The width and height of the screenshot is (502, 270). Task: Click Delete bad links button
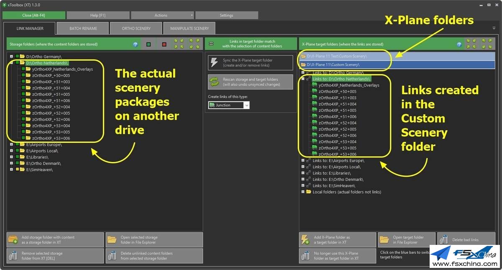click(466, 240)
